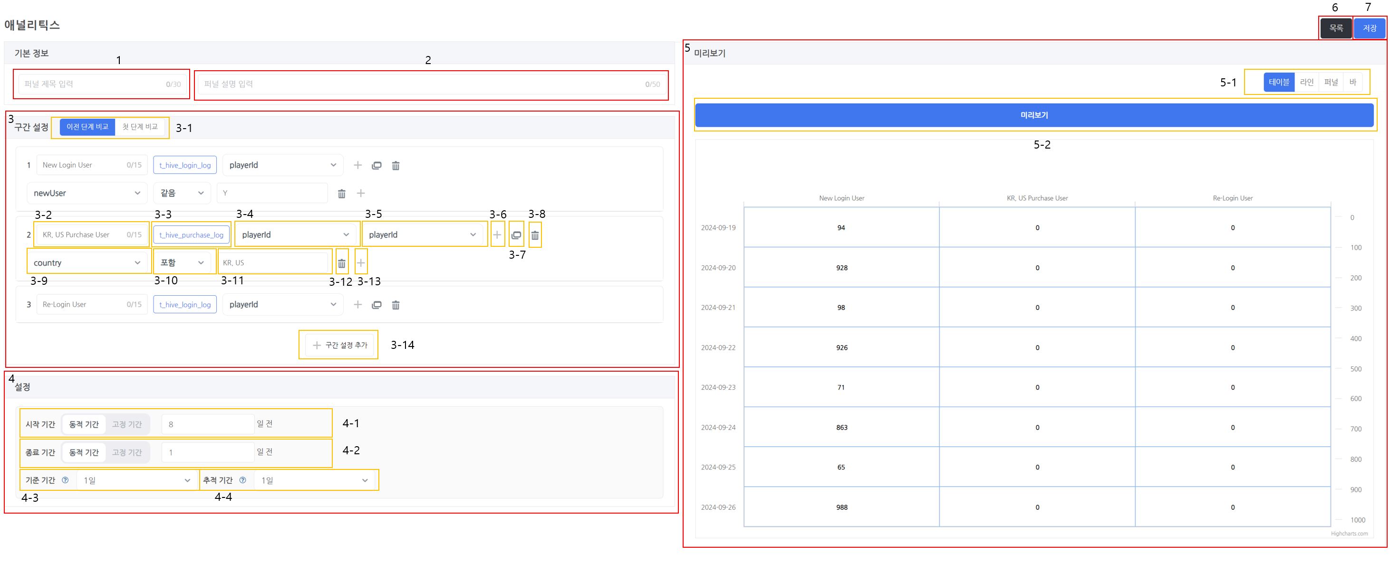Click plus icon in KR, US Purchase row
The image size is (1390, 562).
497,235
